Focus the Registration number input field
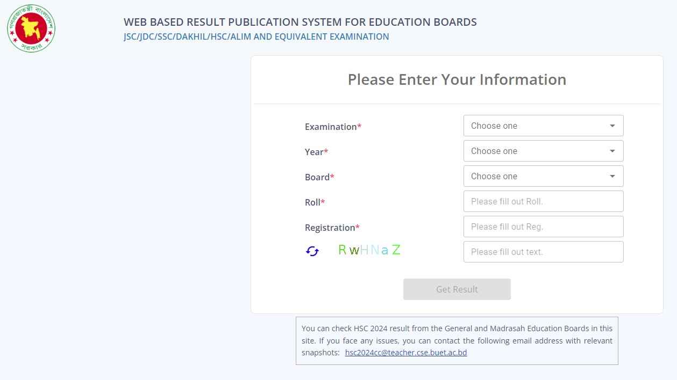The width and height of the screenshot is (677, 380). pyautogui.click(x=543, y=226)
